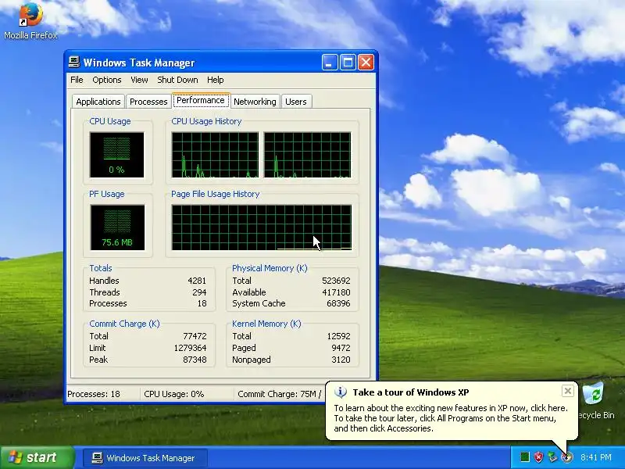Click the Paged value 9472
The image size is (625, 469).
click(341, 348)
